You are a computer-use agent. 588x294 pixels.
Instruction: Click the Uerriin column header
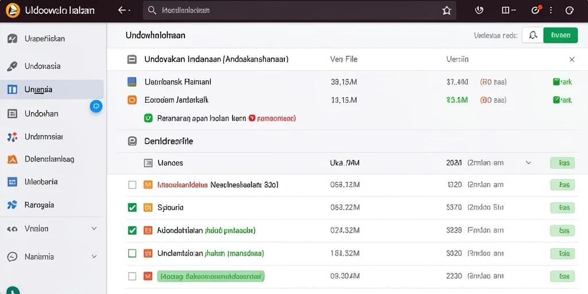click(457, 59)
